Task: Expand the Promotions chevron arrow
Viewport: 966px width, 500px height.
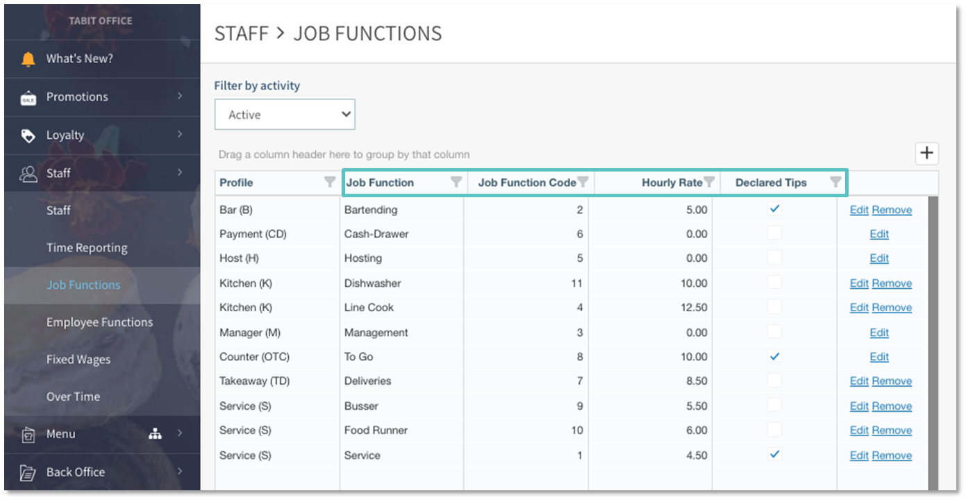Action: pyautogui.click(x=180, y=96)
